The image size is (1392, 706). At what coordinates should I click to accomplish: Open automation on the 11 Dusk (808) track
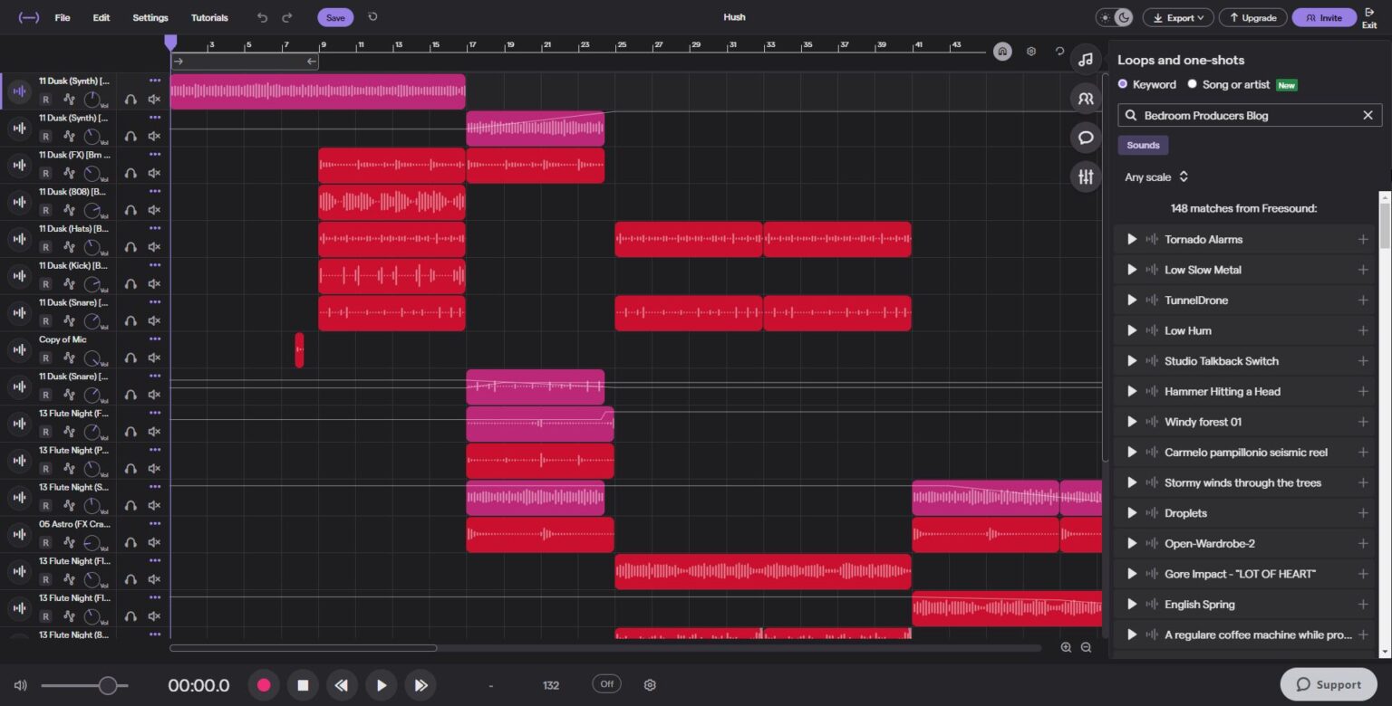pyautogui.click(x=70, y=210)
